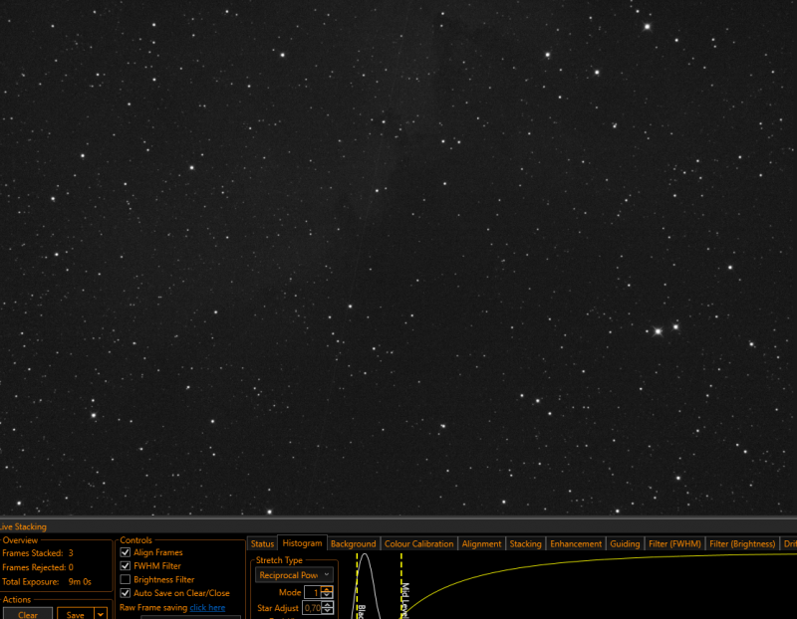Click the Mode value field
797x619 pixels.
point(313,592)
